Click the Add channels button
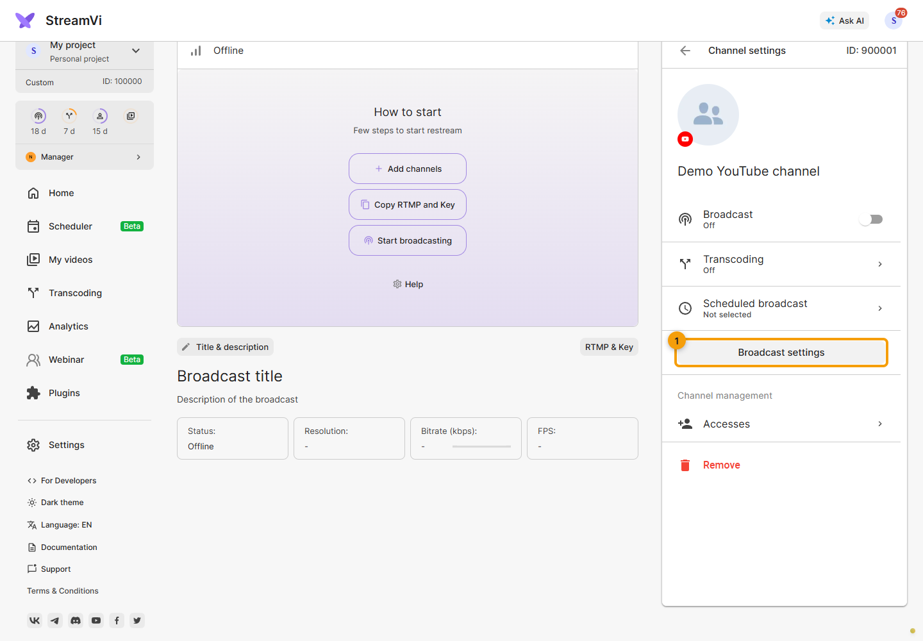 coord(408,169)
